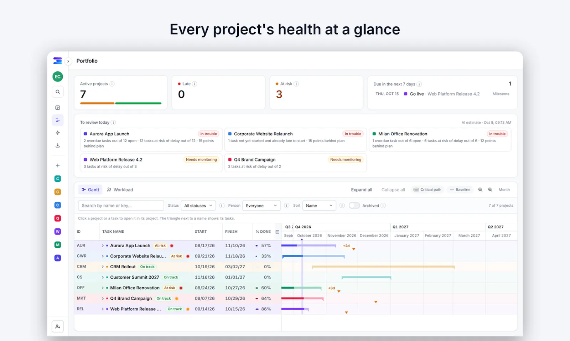Click the app logo icon
The width and height of the screenshot is (570, 341).
[x=58, y=61]
